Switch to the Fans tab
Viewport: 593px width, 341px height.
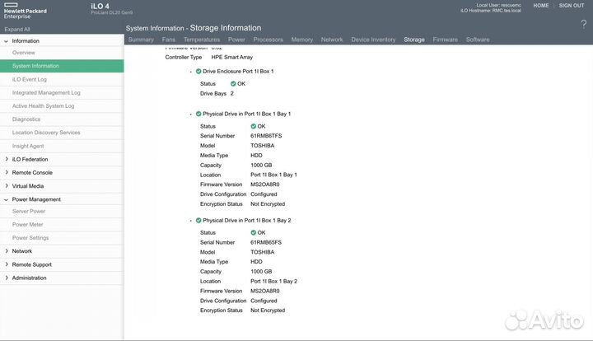[168, 40]
